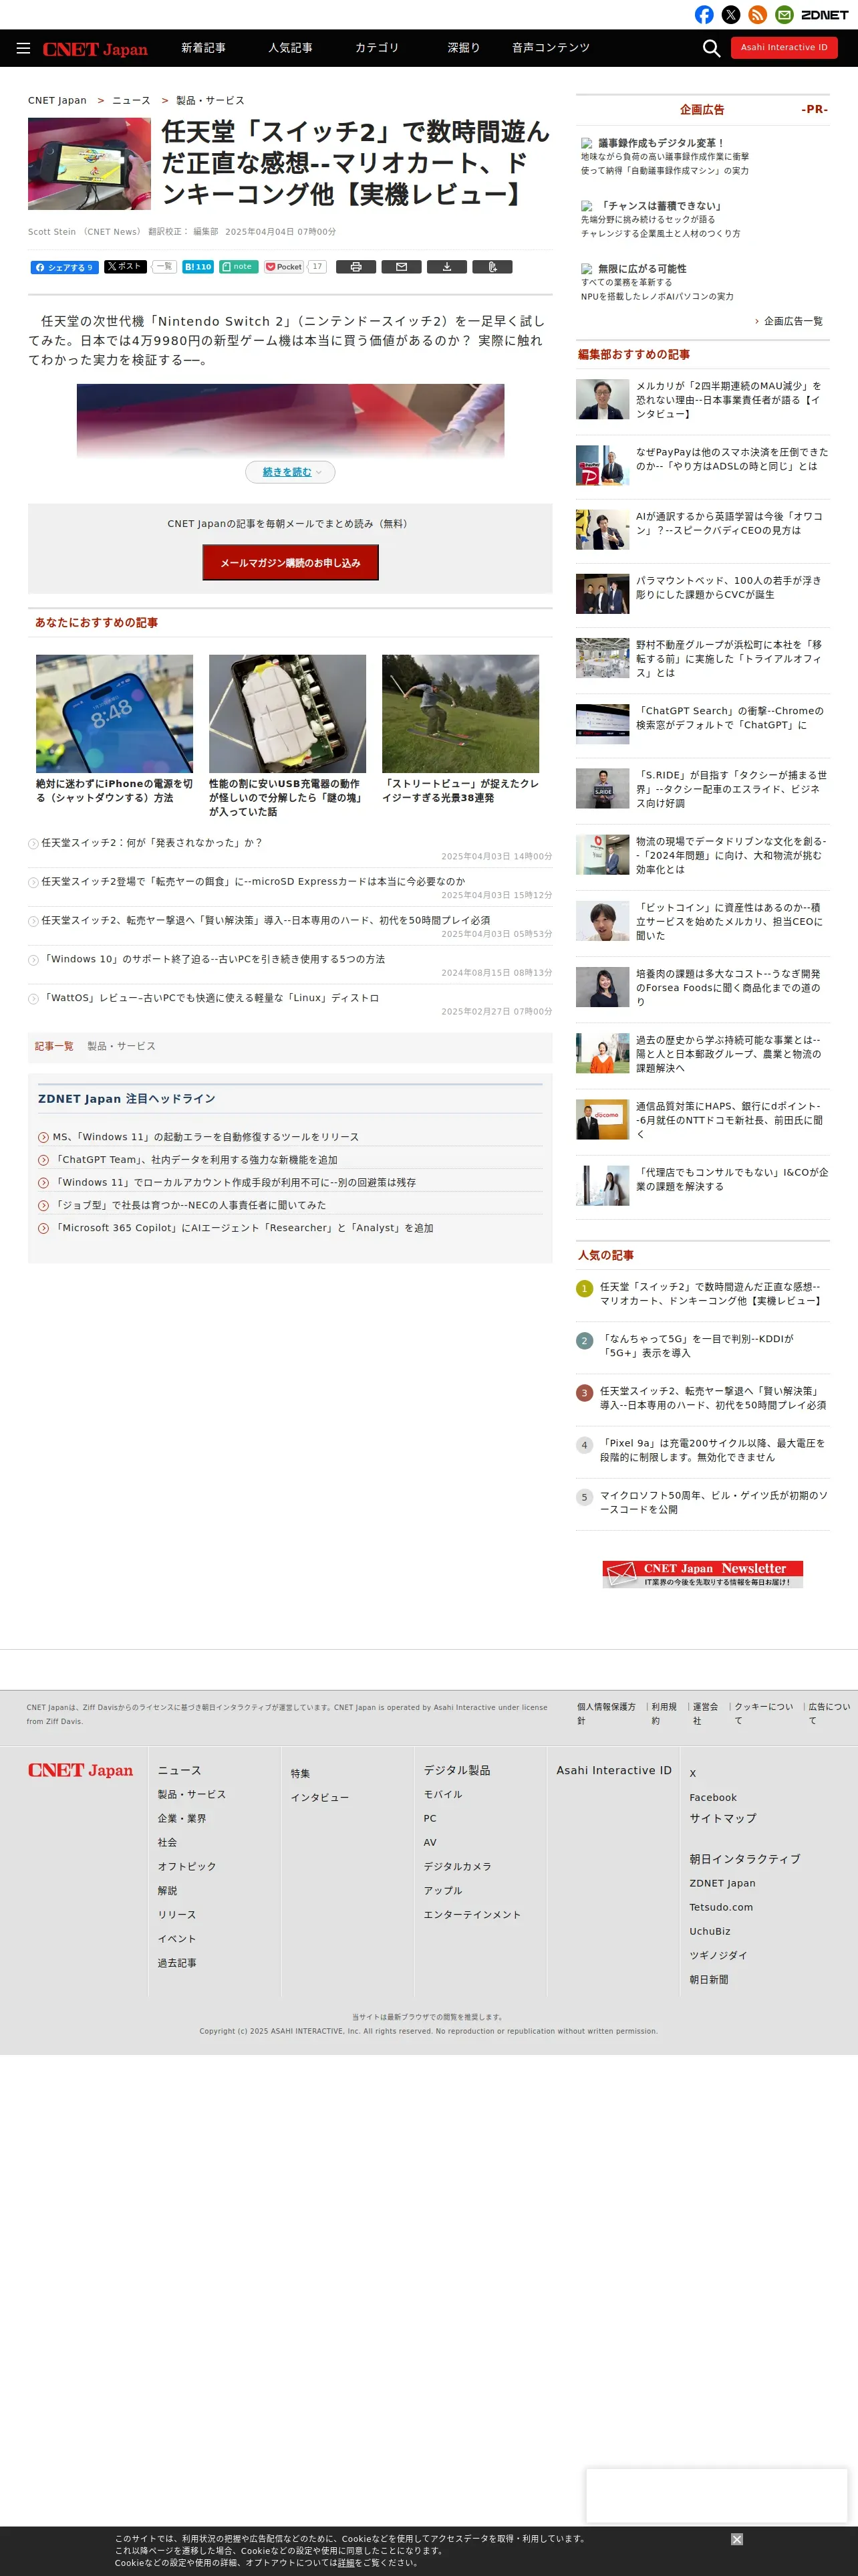Viewport: 858px width, 2576px height.
Task: Open popular article ranked 2 about KDDI 5G
Action: pyautogui.click(x=696, y=1346)
